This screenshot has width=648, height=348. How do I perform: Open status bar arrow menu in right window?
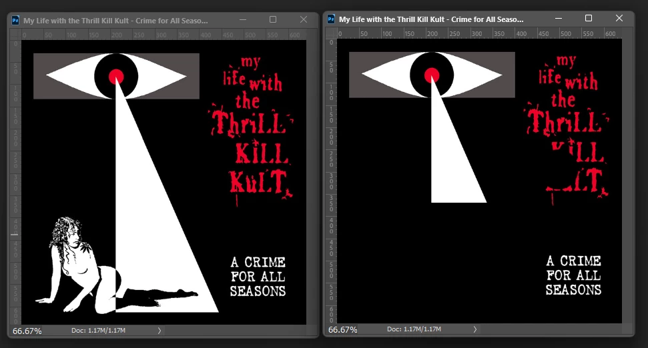475,329
